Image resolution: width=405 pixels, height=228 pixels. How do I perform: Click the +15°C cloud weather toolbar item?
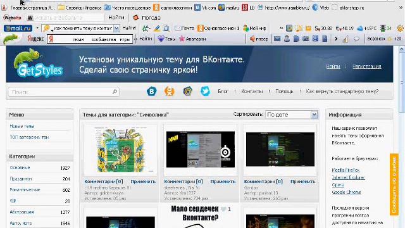tap(367, 28)
